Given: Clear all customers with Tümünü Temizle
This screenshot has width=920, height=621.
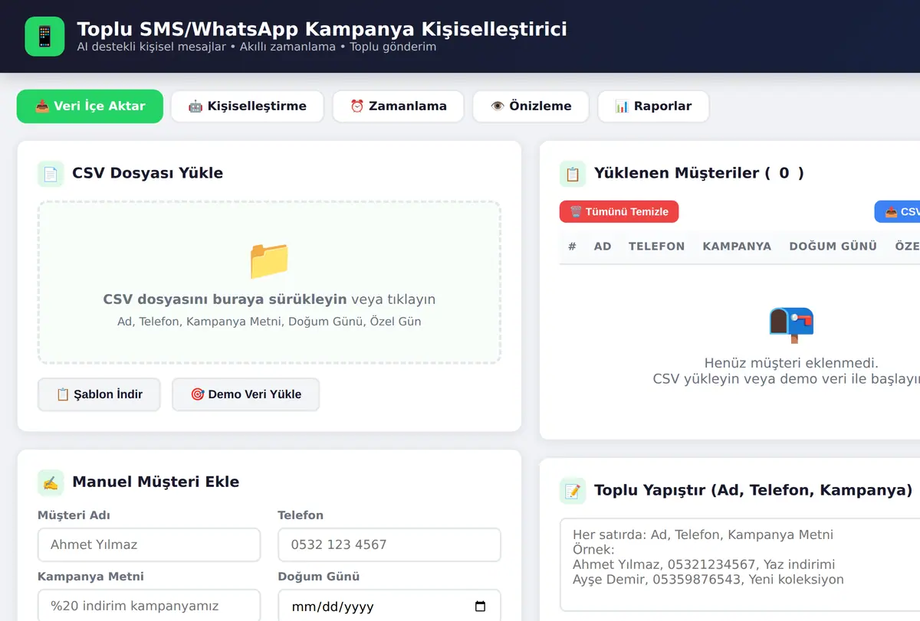Looking at the screenshot, I should click(619, 211).
